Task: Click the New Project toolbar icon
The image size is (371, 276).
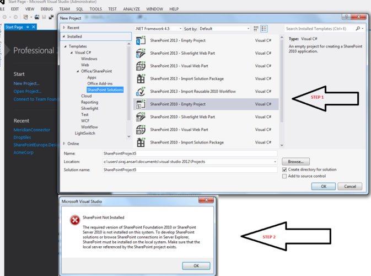Action: pyautogui.click(x=25, y=17)
